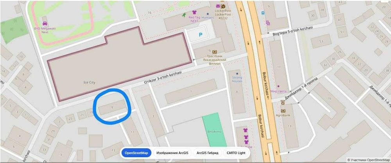Click the green running figure icon
Image resolution: width=391 pixels, height=163 pixels.
point(184,15)
